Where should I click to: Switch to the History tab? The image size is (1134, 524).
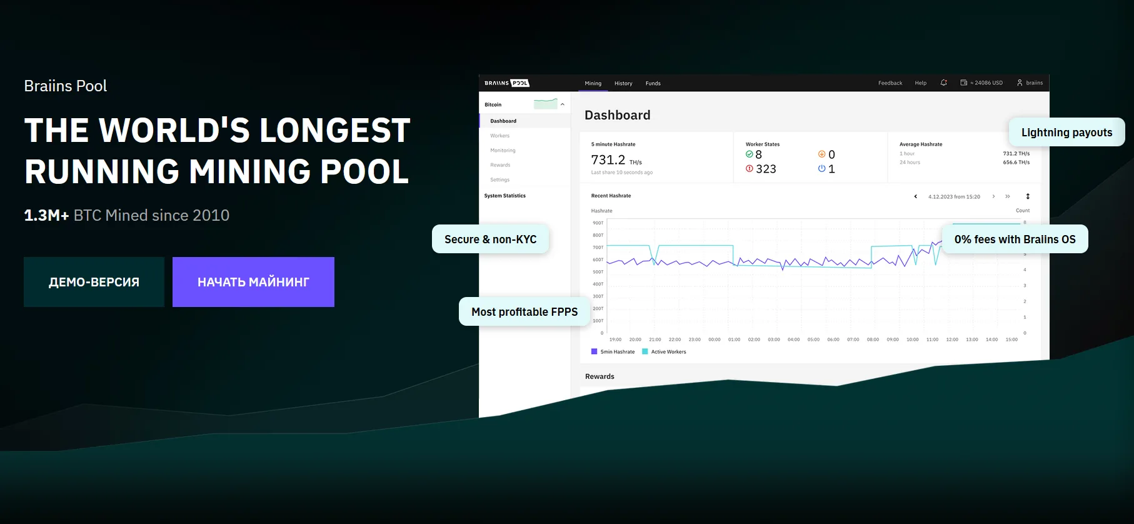pos(623,83)
